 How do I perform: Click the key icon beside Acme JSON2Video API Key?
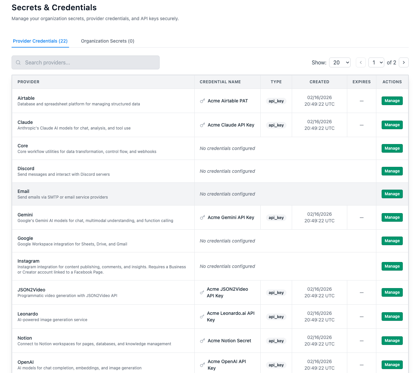pyautogui.click(x=202, y=292)
